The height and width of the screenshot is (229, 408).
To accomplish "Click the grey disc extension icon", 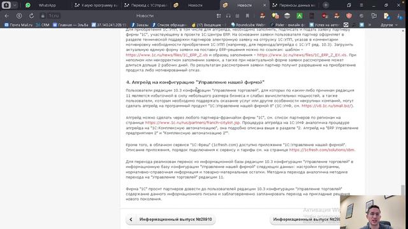I will 287,16.
